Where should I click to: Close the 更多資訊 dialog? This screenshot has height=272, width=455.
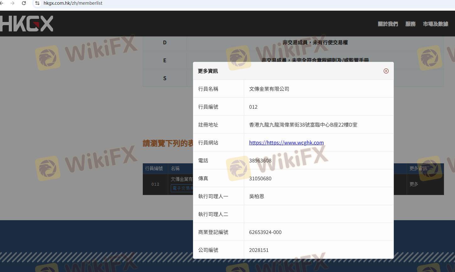[386, 71]
